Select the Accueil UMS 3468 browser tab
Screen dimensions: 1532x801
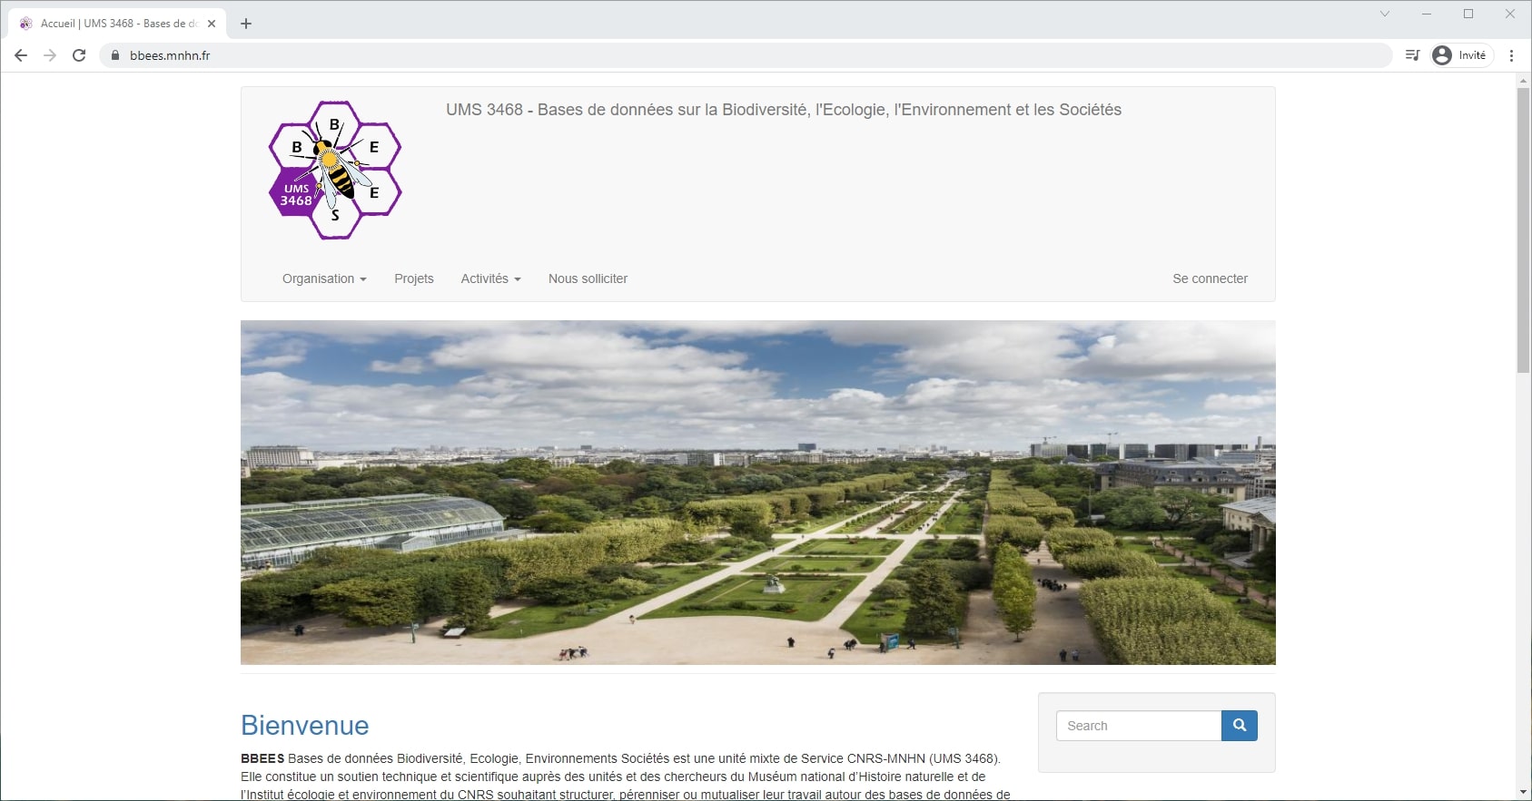click(x=118, y=24)
